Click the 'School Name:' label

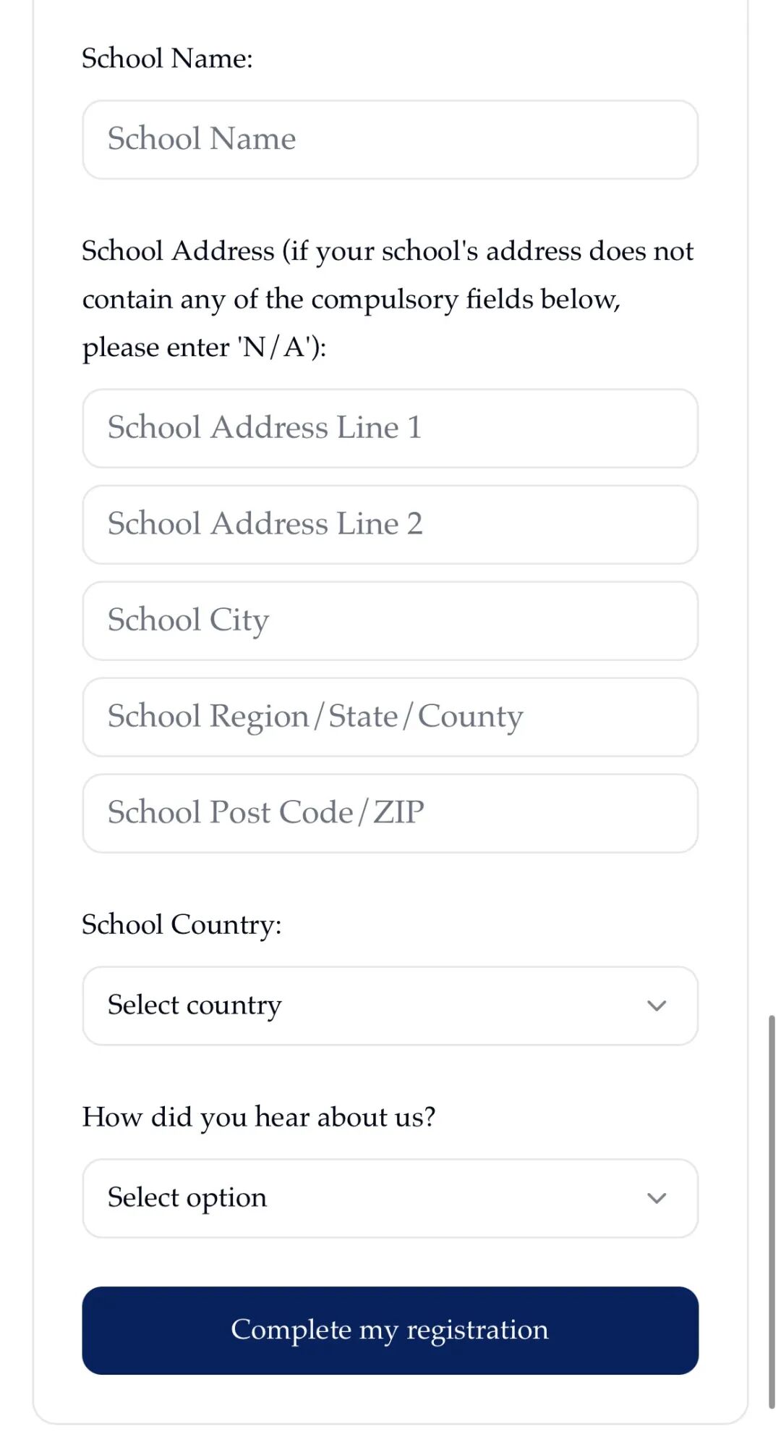(167, 59)
